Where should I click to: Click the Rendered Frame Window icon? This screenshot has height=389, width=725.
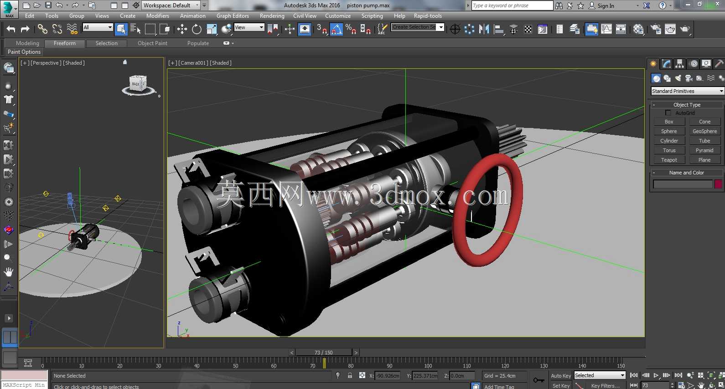coord(670,29)
